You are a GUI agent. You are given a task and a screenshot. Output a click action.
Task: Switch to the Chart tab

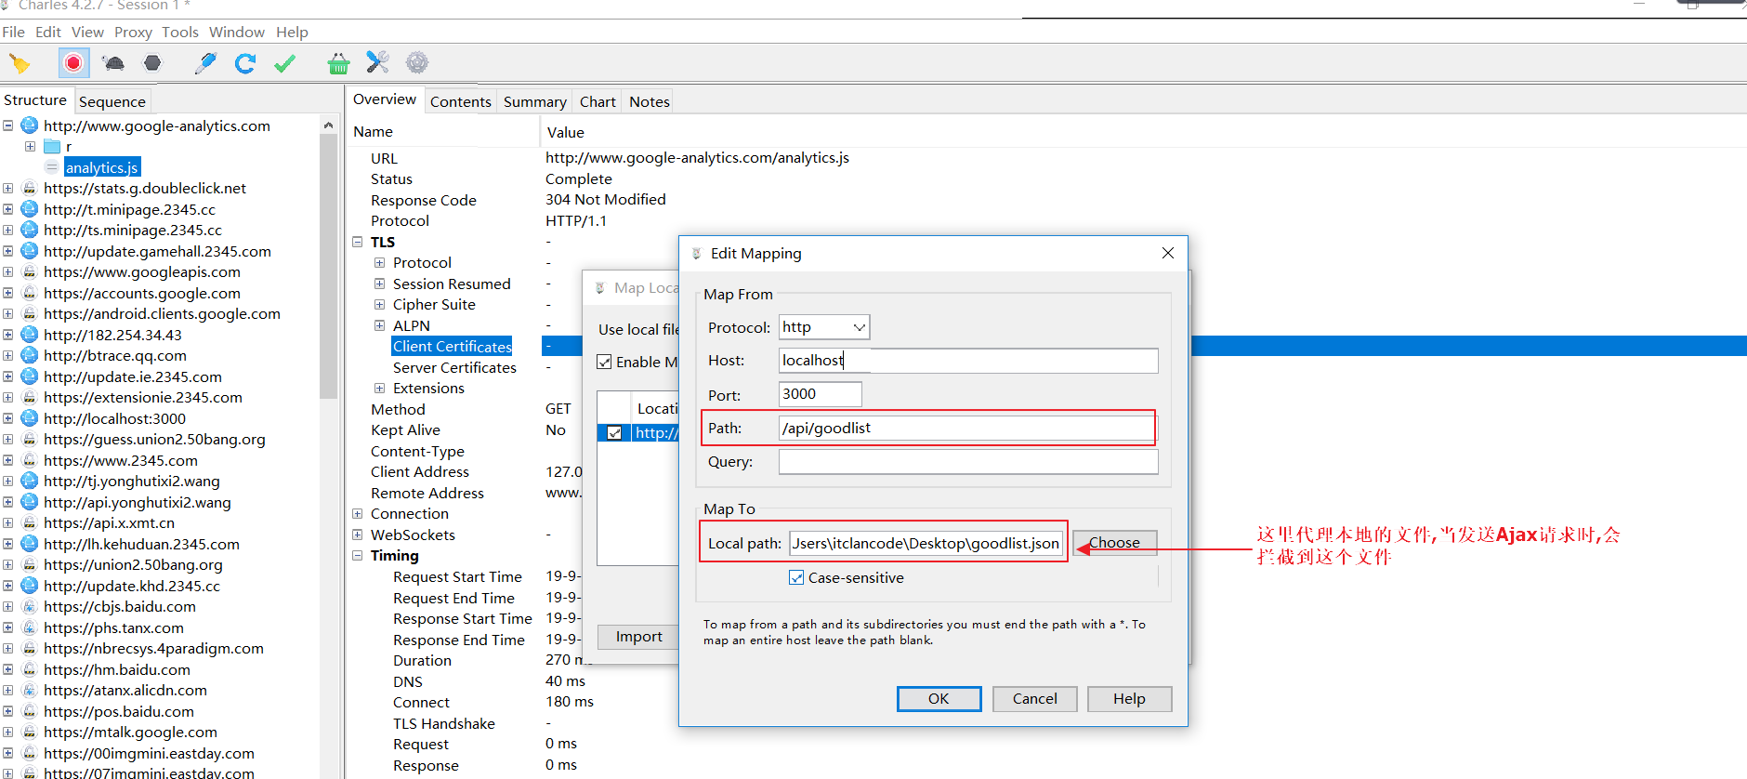coord(598,101)
